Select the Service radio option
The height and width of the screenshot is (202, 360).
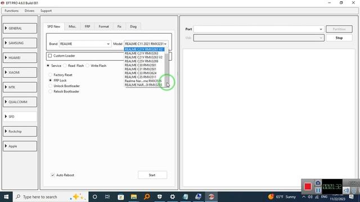[x=48, y=66]
